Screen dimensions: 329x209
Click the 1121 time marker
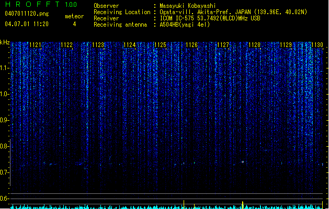coord(35,45)
